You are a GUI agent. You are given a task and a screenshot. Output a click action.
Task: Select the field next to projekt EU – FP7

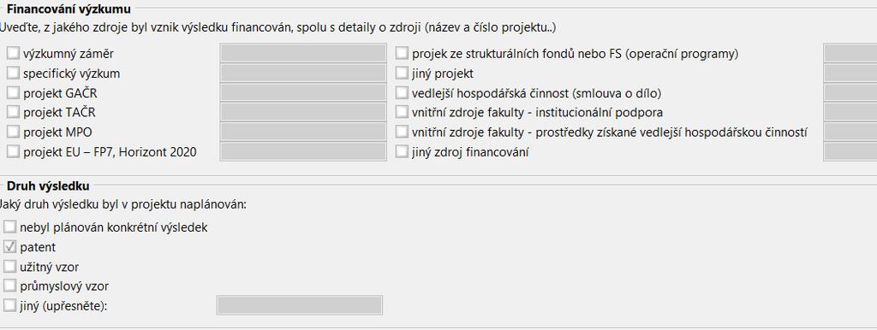tap(303, 151)
